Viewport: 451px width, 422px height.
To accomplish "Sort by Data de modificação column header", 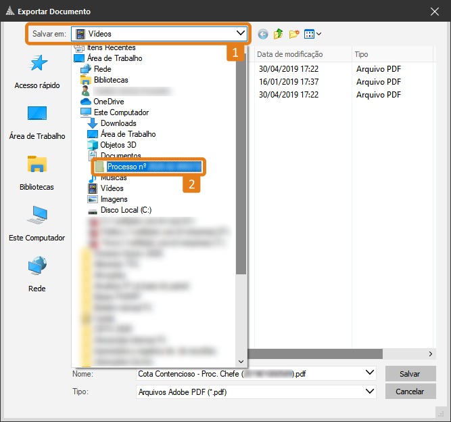I will [289, 54].
